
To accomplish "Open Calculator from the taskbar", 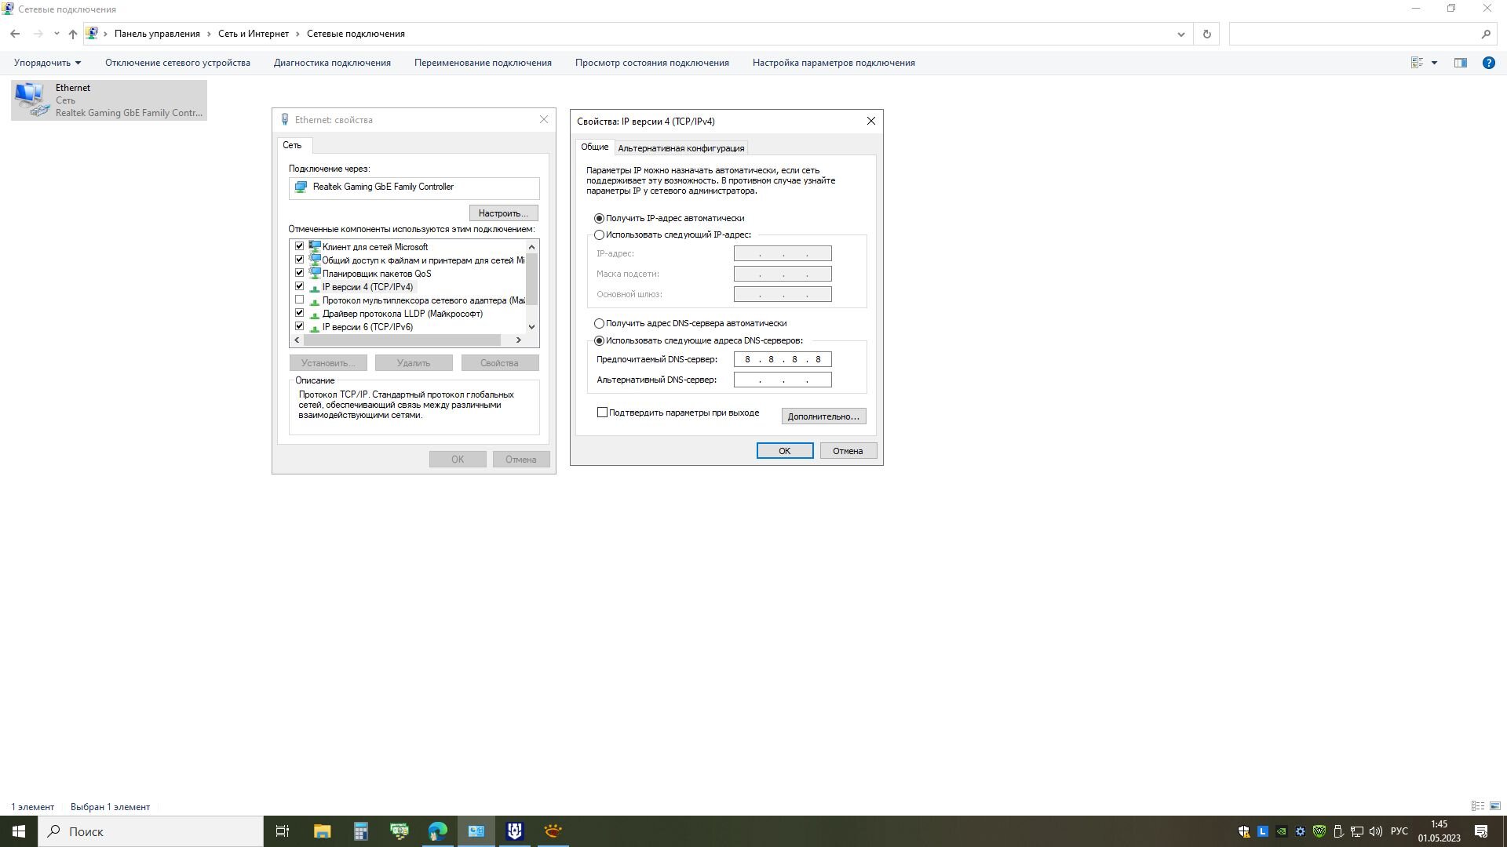I will click(x=360, y=831).
